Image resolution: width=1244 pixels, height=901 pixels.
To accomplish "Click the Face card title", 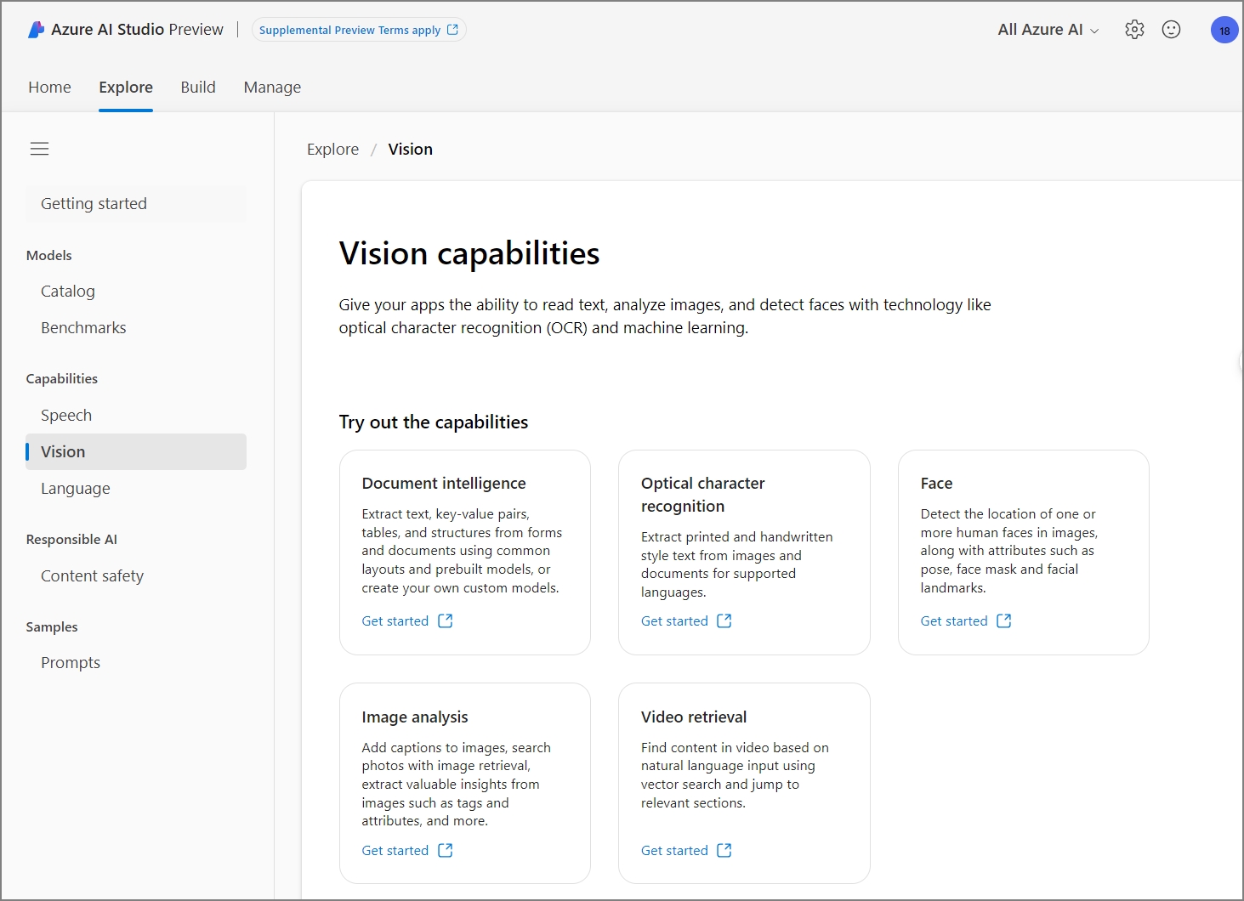I will [x=936, y=484].
